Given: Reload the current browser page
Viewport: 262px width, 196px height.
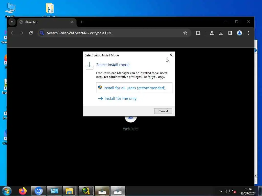Looking at the screenshot, I should coord(31,33).
